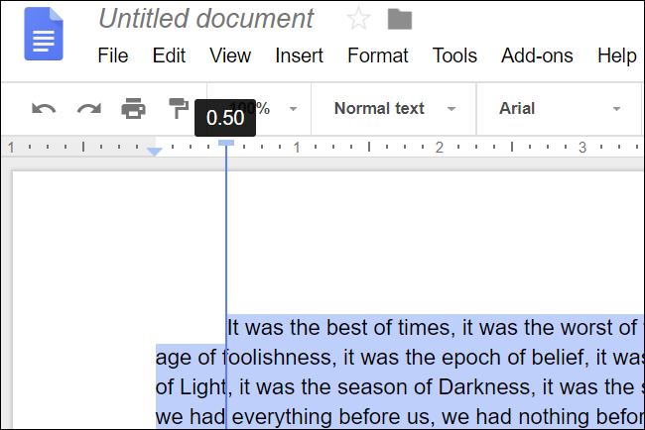Click the Undo arrow icon

(44, 109)
